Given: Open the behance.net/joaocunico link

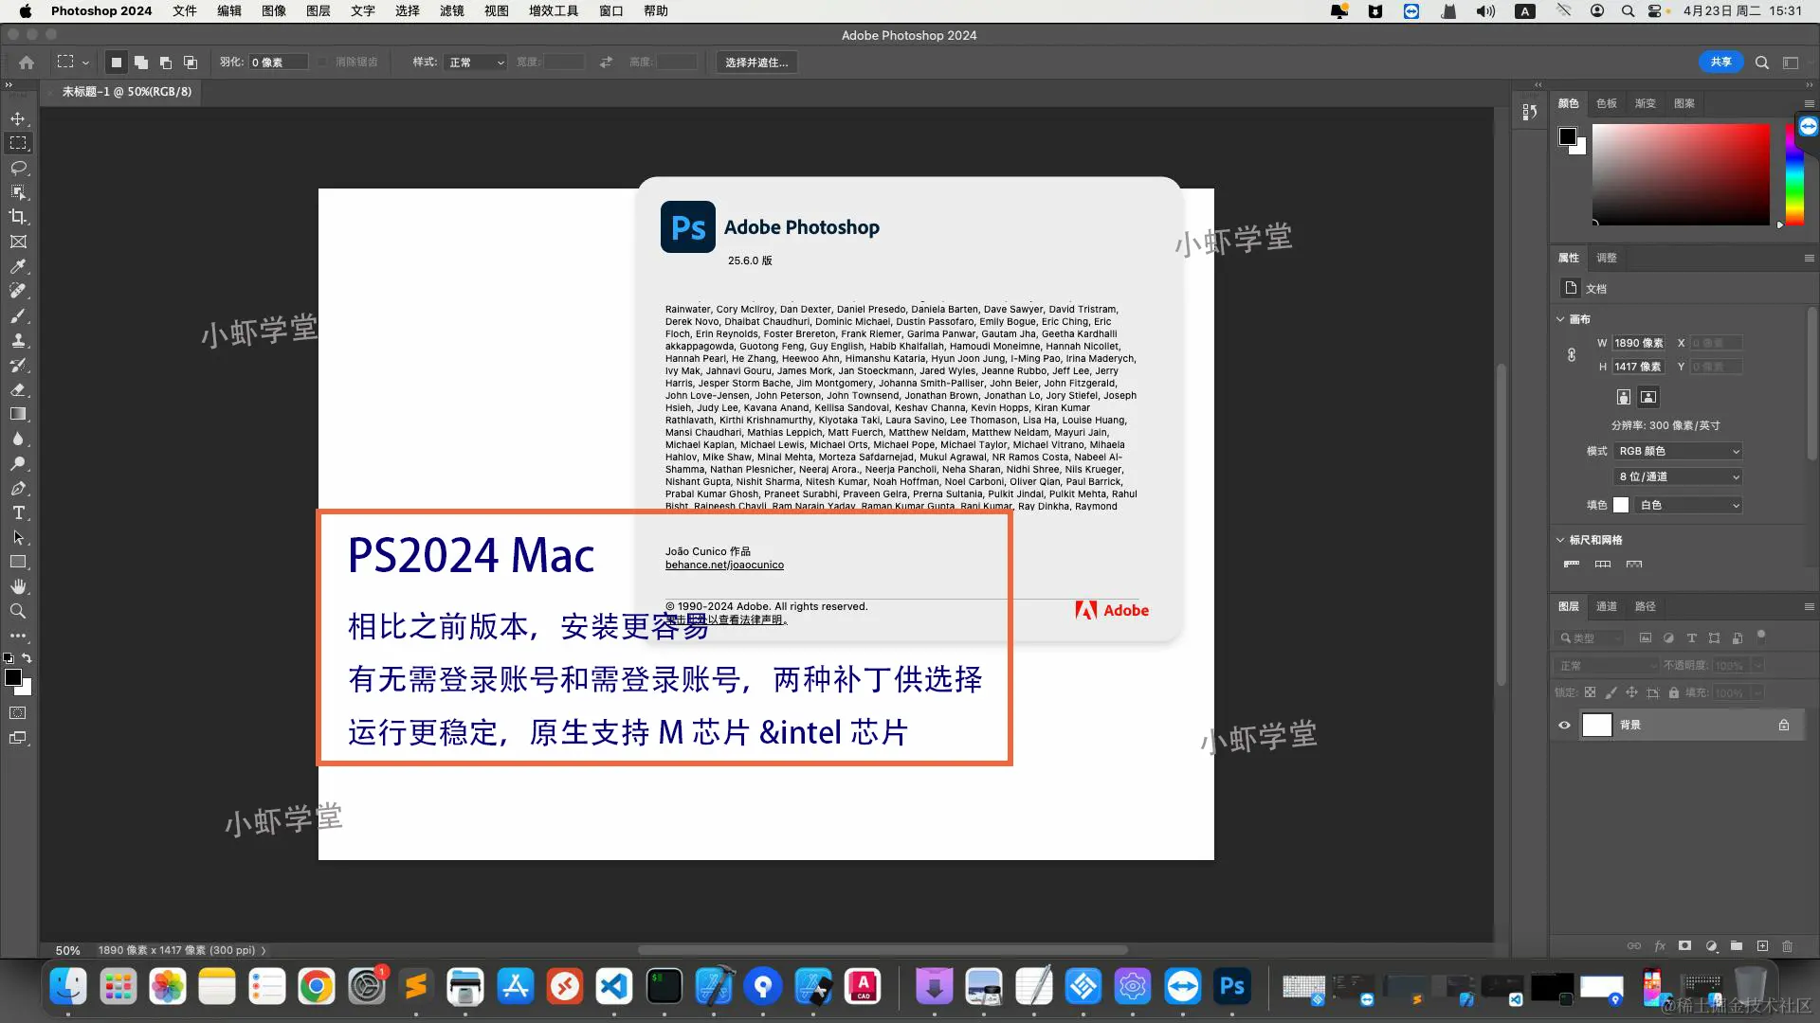Looking at the screenshot, I should point(724,565).
